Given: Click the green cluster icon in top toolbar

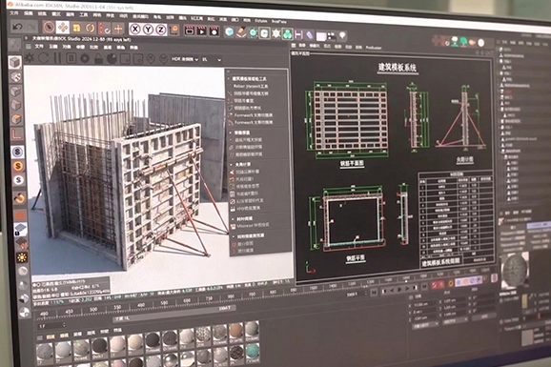Looking at the screenshot, I should (x=288, y=34).
